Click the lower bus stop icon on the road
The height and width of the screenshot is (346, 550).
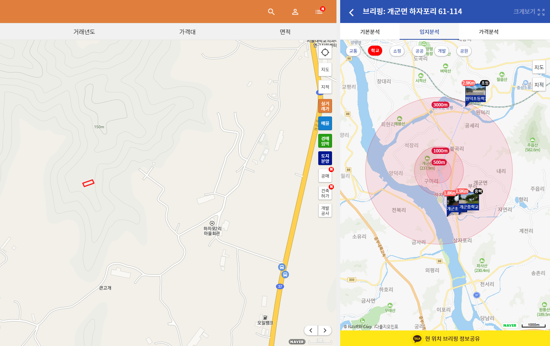(285, 274)
